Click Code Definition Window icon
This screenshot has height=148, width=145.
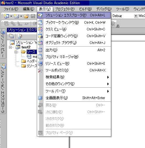tap(40, 36)
